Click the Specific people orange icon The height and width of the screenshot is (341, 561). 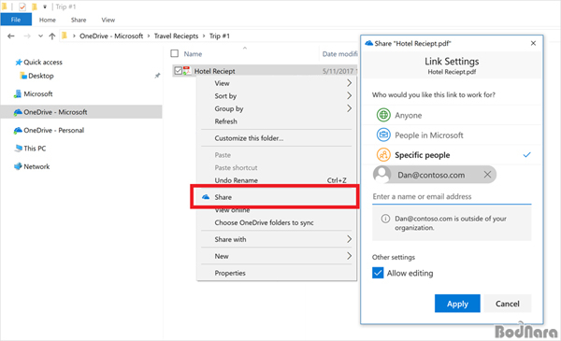(x=383, y=155)
